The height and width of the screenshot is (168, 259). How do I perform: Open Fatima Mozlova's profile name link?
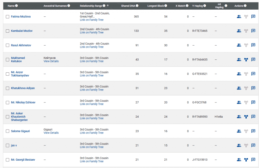(x=21, y=17)
